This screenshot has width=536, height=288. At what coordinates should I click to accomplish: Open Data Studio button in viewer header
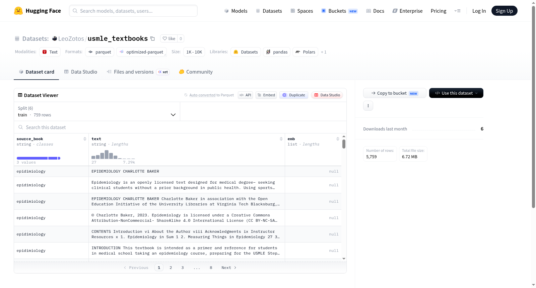tap(327, 95)
